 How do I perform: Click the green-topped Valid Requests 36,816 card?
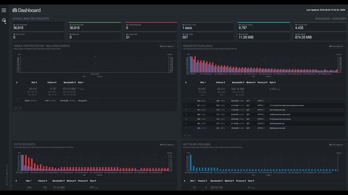click(x=95, y=27)
